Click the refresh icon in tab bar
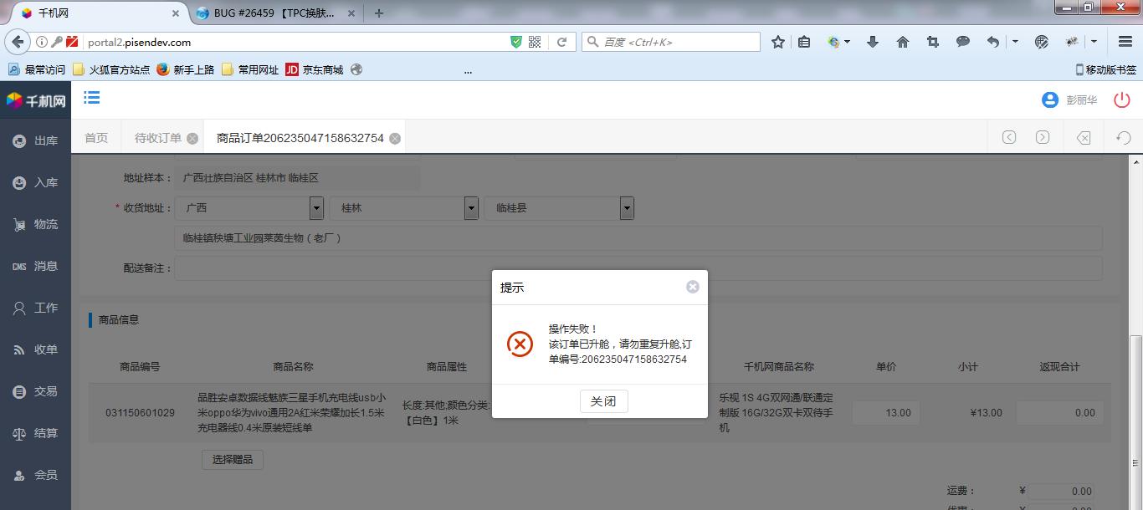This screenshot has width=1143, height=510. pyautogui.click(x=1124, y=138)
